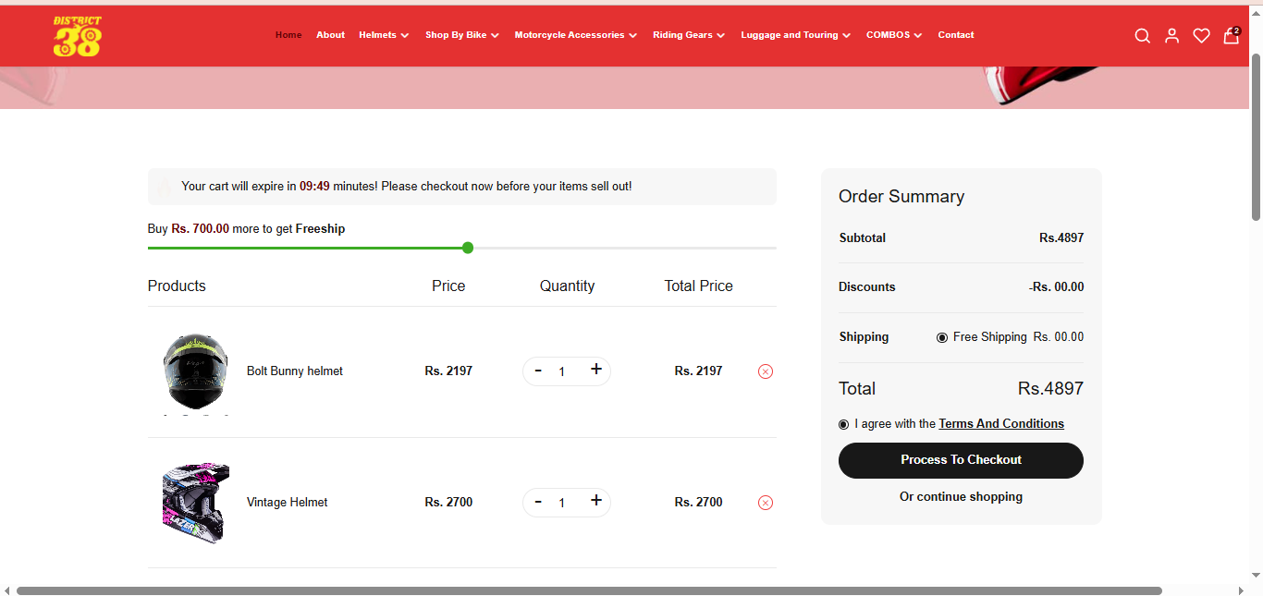The image size is (1263, 596).
Task: Open the shopping cart bag icon
Action: pyautogui.click(x=1231, y=36)
